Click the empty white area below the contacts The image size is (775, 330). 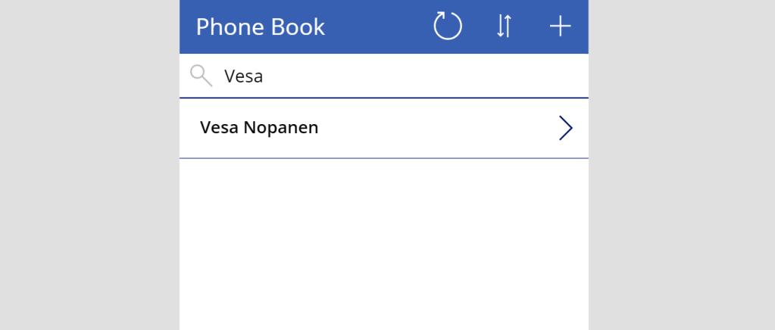pyautogui.click(x=383, y=242)
